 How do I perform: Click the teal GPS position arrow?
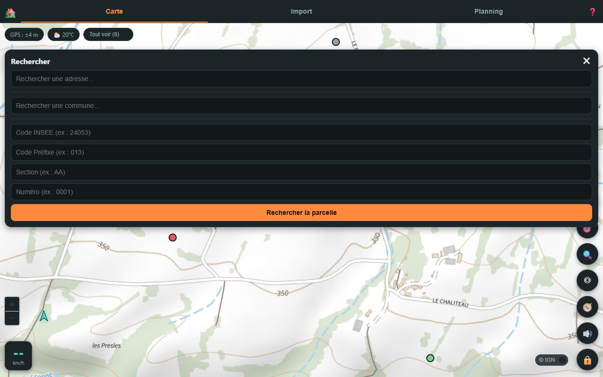point(44,316)
